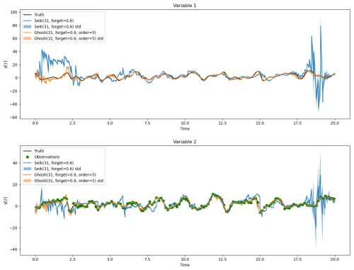
Task: Click the '80' y-axis tick in Variable 1 plot
Action: 15,26
